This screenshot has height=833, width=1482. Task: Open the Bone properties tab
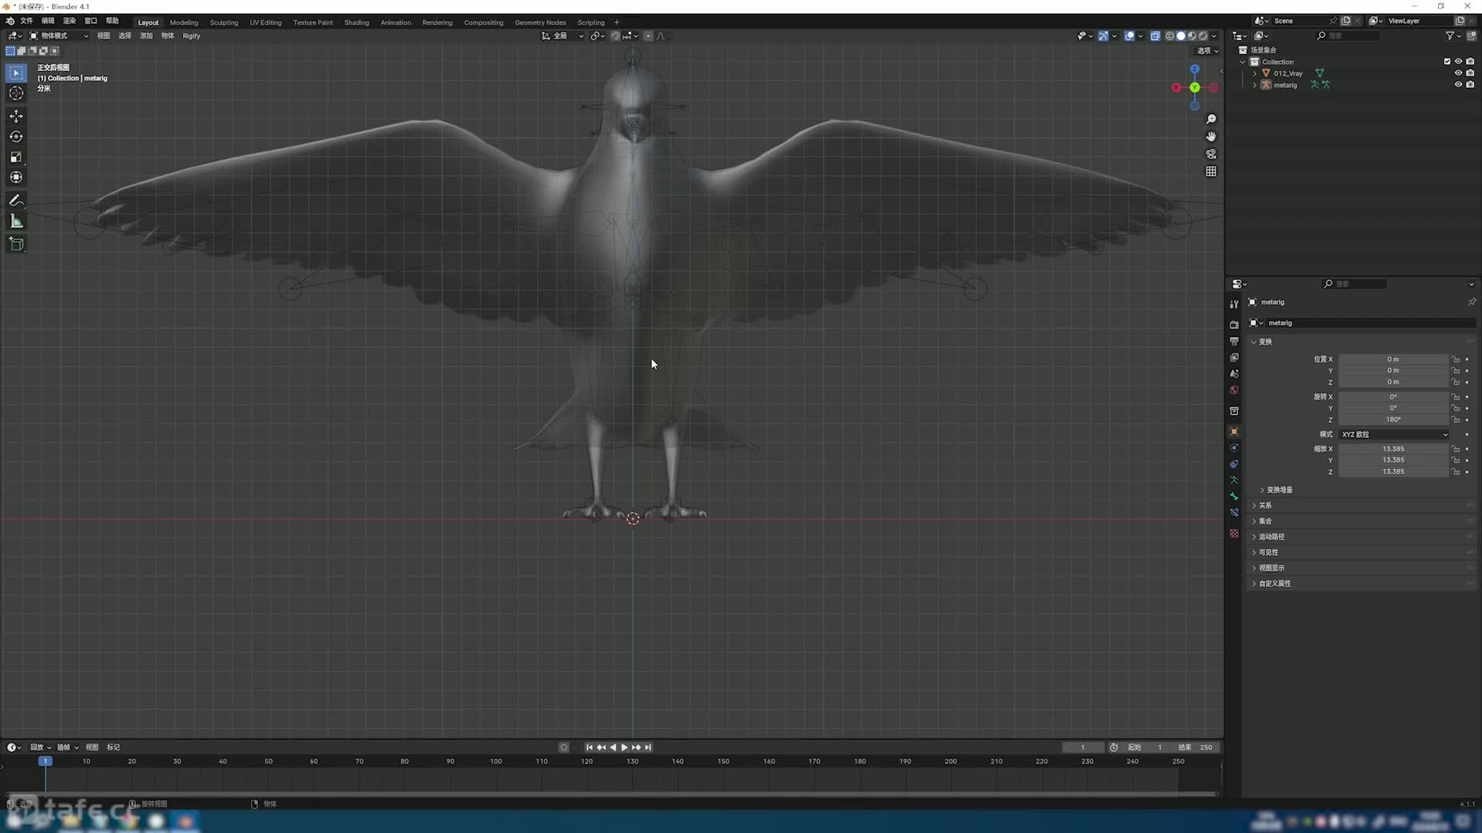click(x=1234, y=497)
